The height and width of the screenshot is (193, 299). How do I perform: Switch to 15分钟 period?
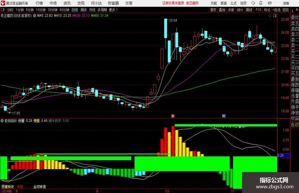click(x=41, y=10)
